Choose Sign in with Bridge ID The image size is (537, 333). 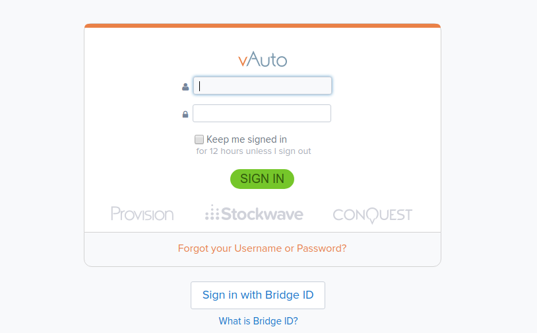pos(258,295)
